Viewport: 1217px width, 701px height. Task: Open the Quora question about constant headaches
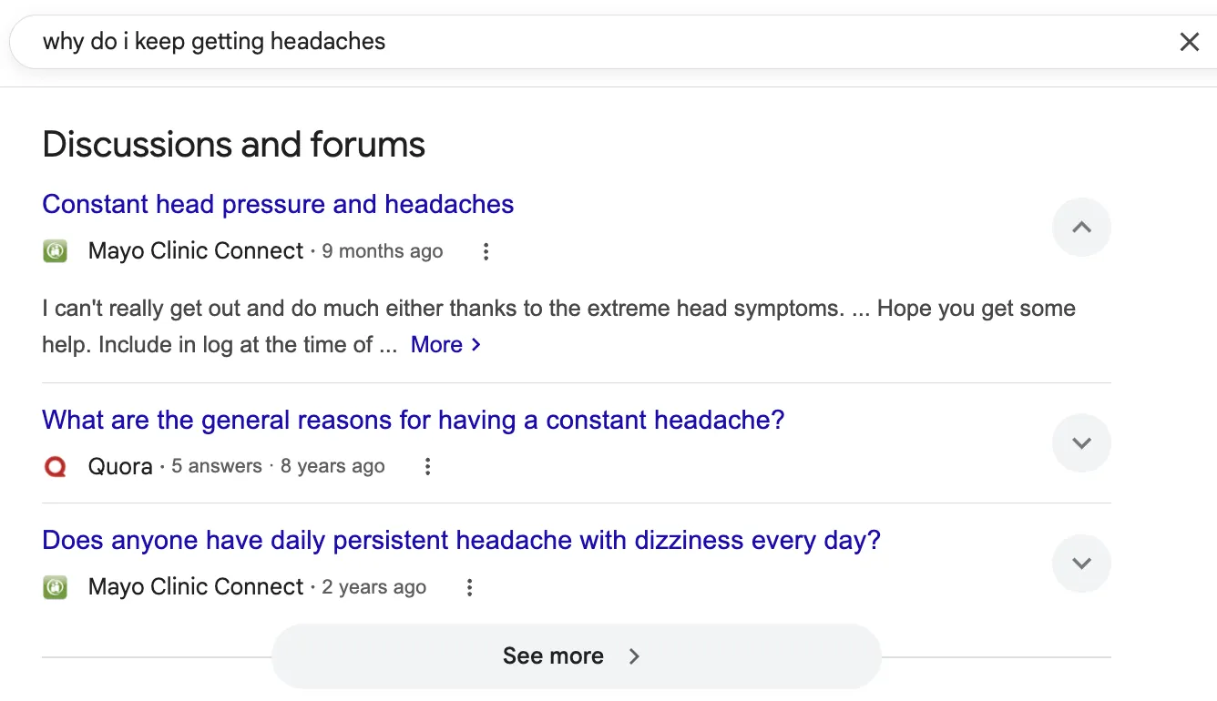413,420
